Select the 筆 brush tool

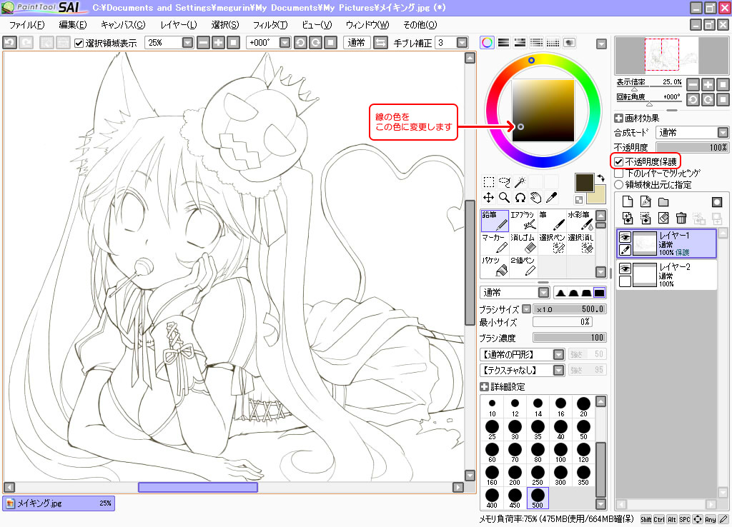[552, 221]
